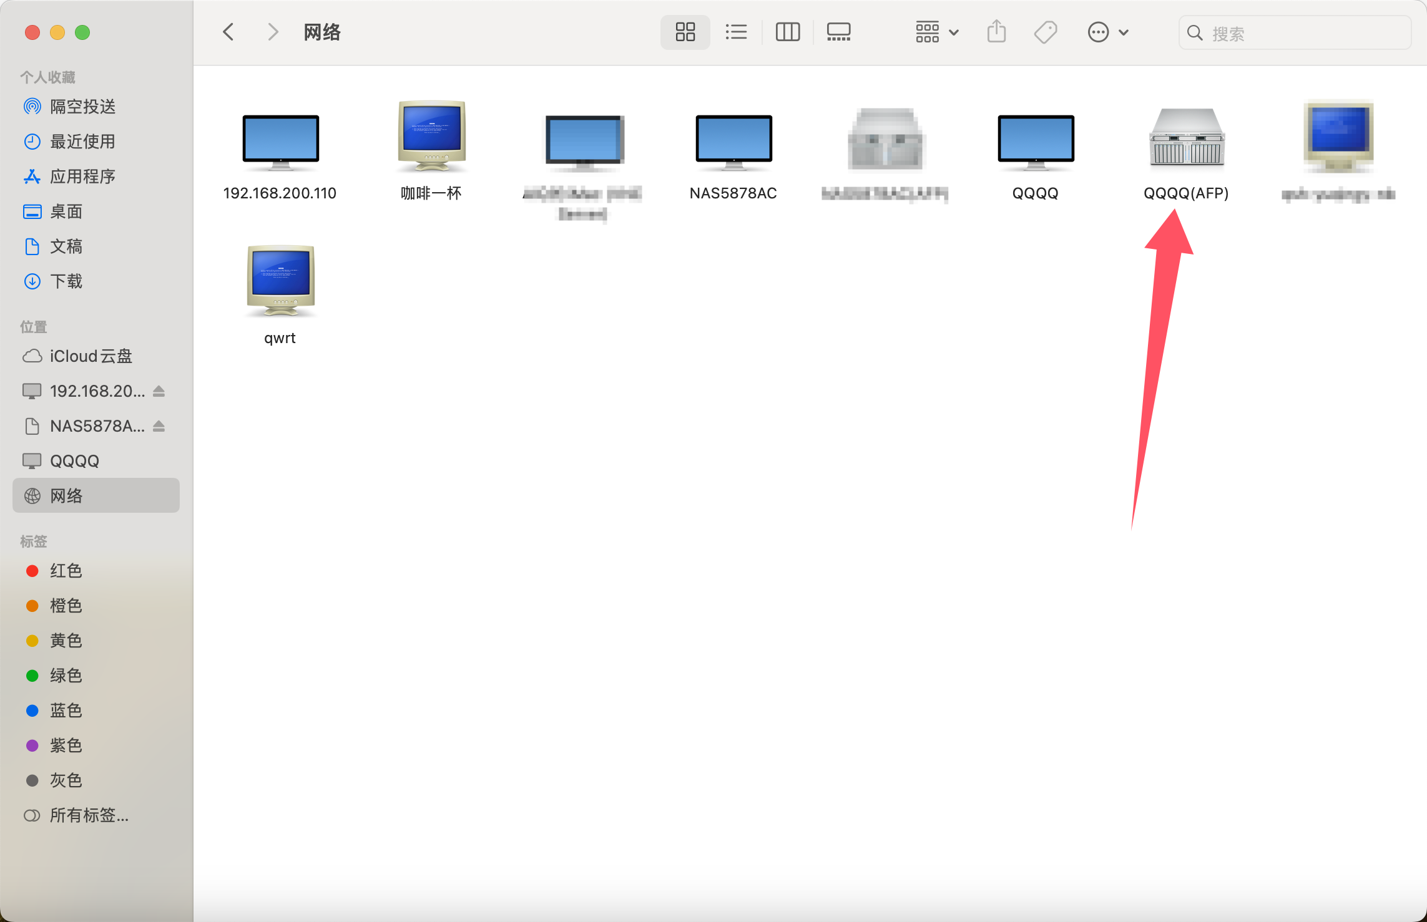1427x922 pixels.
Task: Click the tag icon in toolbar
Action: [1046, 32]
